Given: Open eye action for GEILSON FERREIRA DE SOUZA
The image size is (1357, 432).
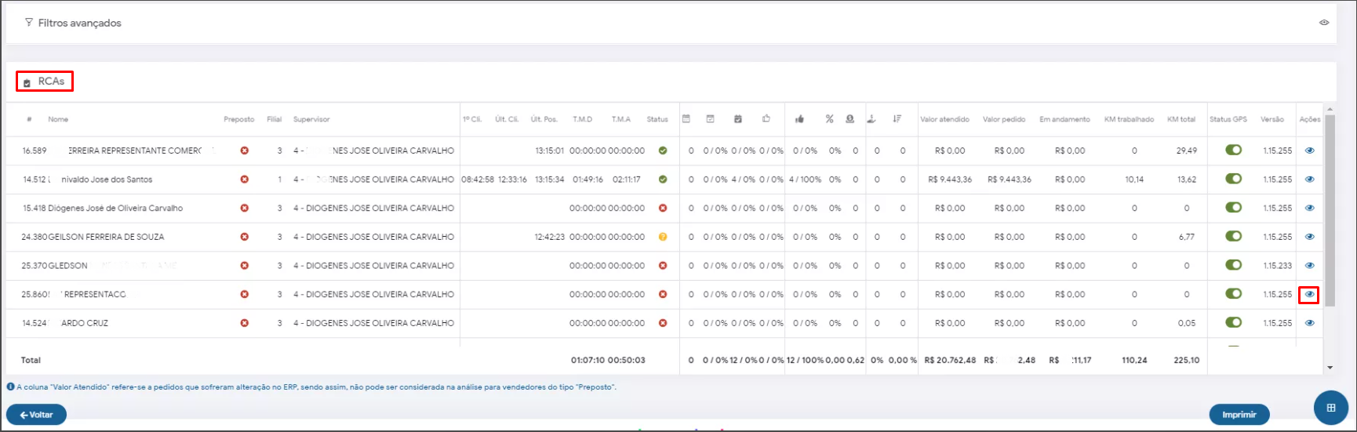Looking at the screenshot, I should [1309, 237].
